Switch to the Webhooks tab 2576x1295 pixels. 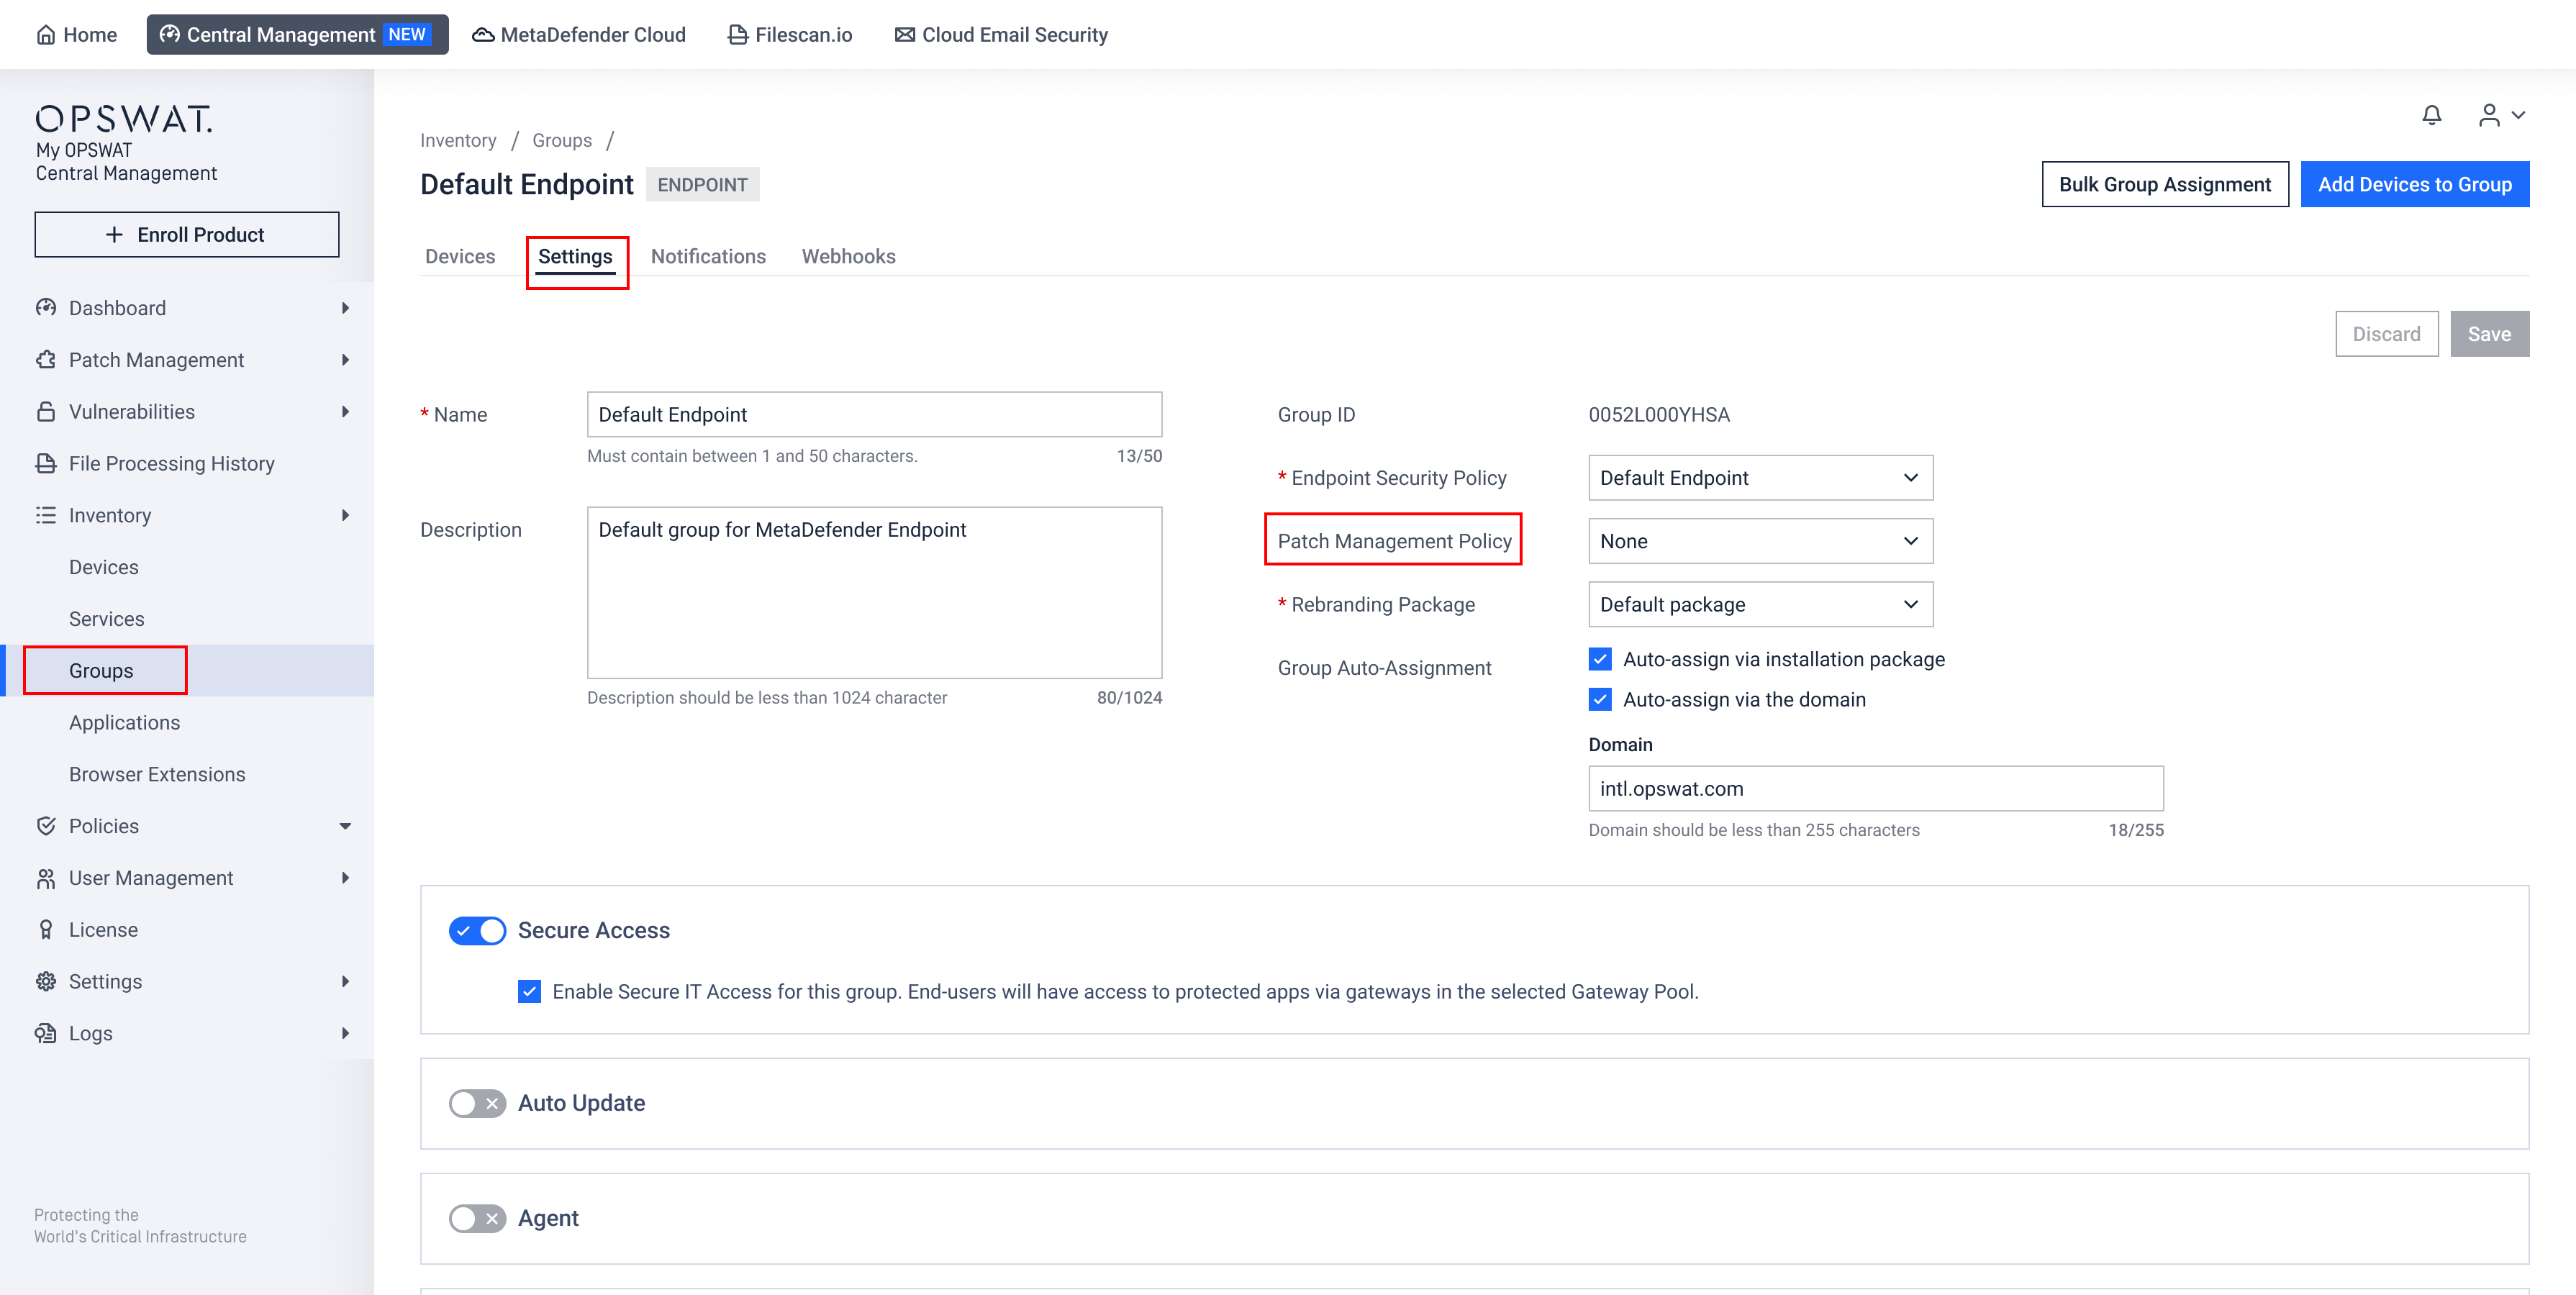coord(848,257)
